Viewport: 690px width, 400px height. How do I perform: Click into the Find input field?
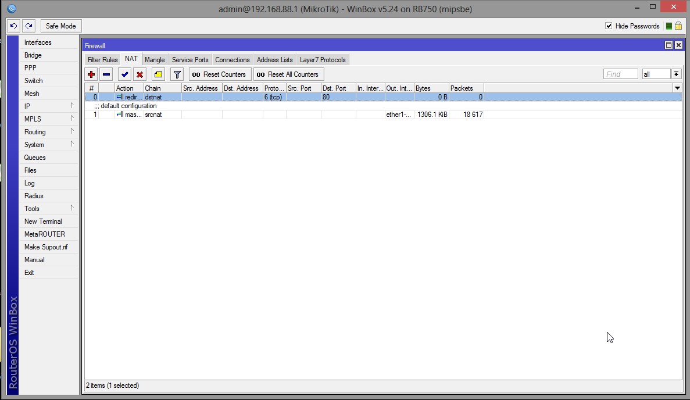click(620, 74)
